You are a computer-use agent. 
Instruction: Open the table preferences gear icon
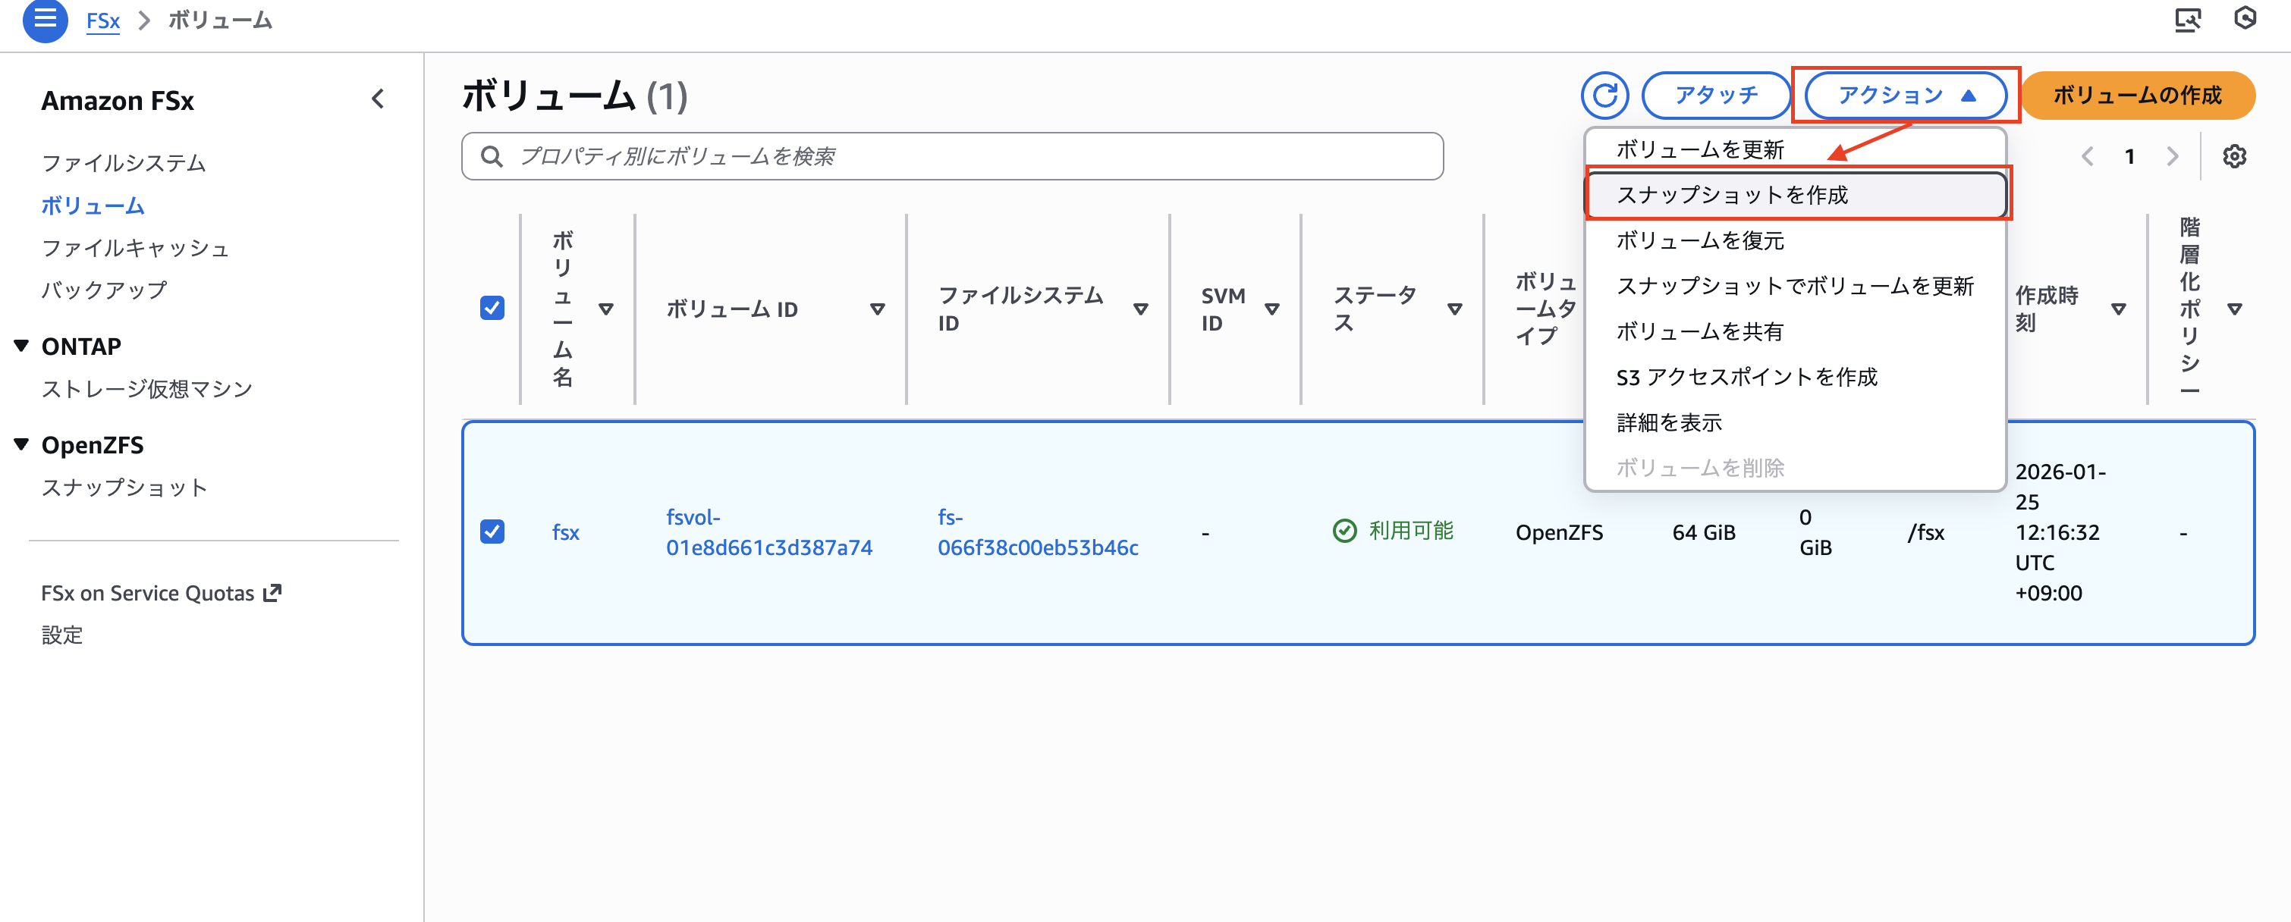[x=2234, y=156]
